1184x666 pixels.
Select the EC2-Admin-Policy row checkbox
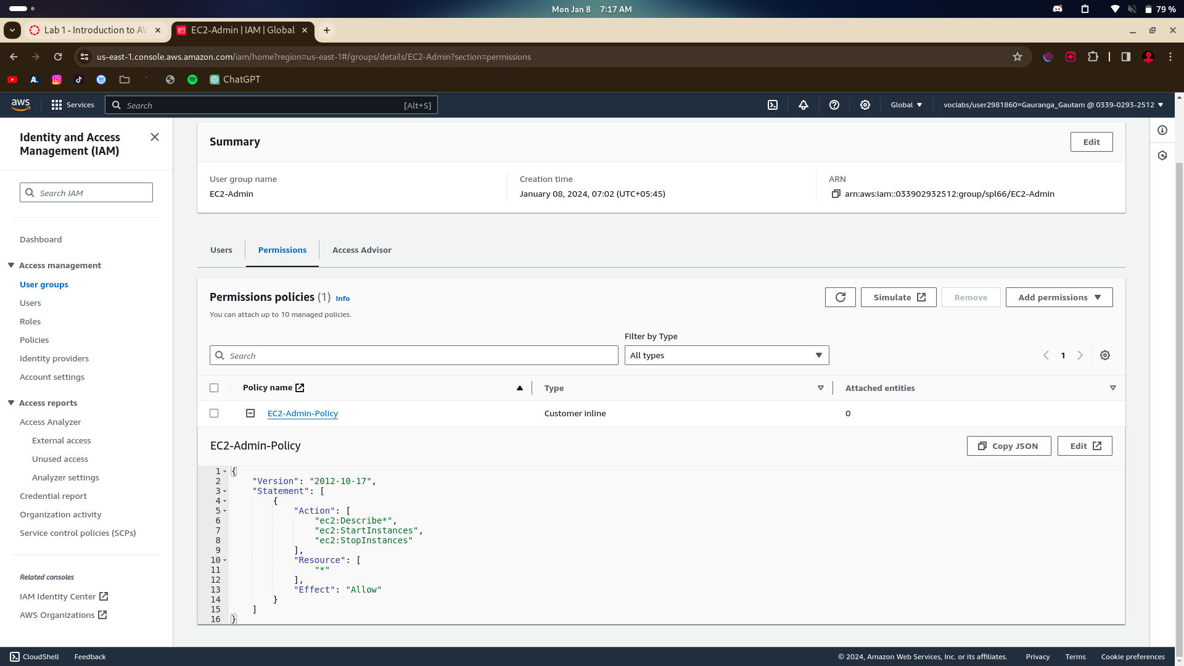tap(214, 413)
